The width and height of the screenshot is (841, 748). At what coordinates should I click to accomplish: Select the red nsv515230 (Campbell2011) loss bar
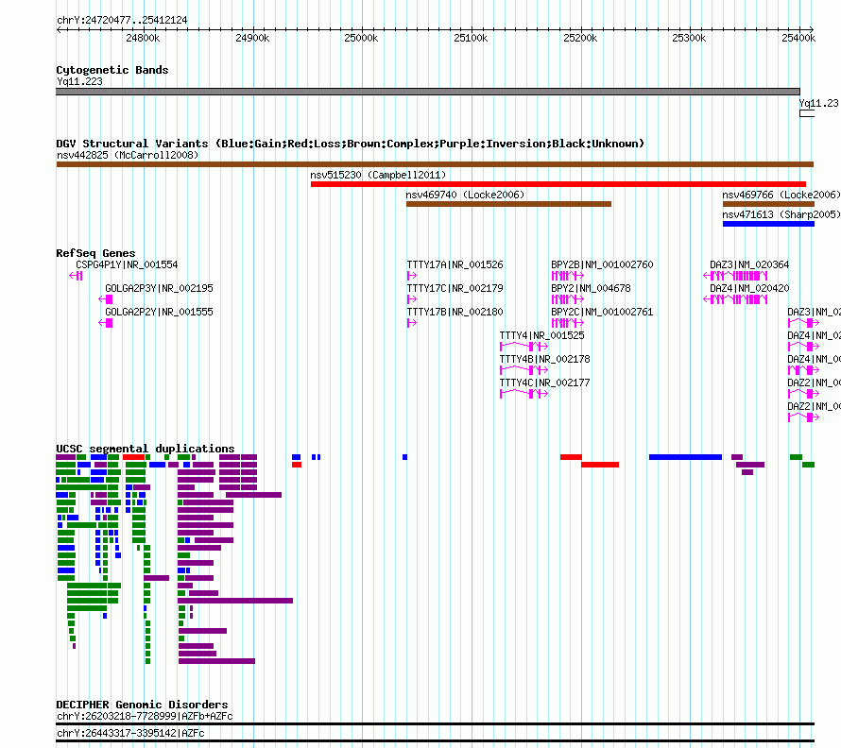tap(558, 184)
